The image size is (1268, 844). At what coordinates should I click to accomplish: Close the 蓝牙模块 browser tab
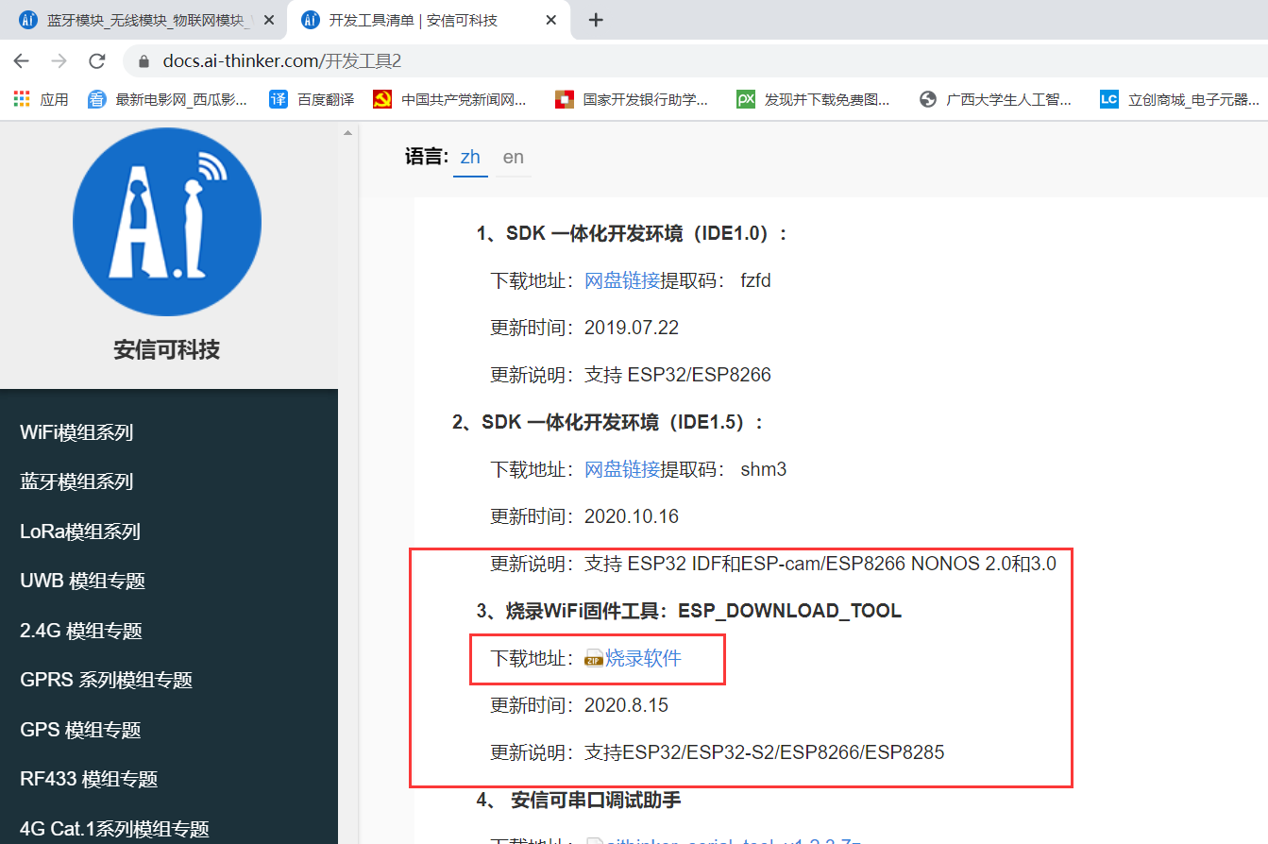268,20
